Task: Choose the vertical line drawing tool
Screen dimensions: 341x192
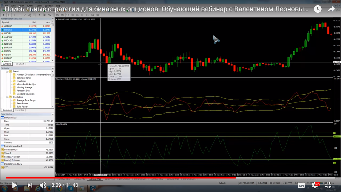Action: tap(14, 15)
